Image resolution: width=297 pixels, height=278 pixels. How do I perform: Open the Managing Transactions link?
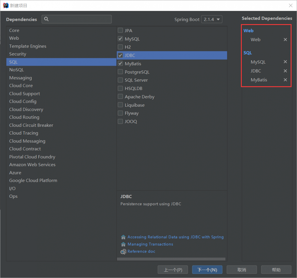tap(150, 244)
